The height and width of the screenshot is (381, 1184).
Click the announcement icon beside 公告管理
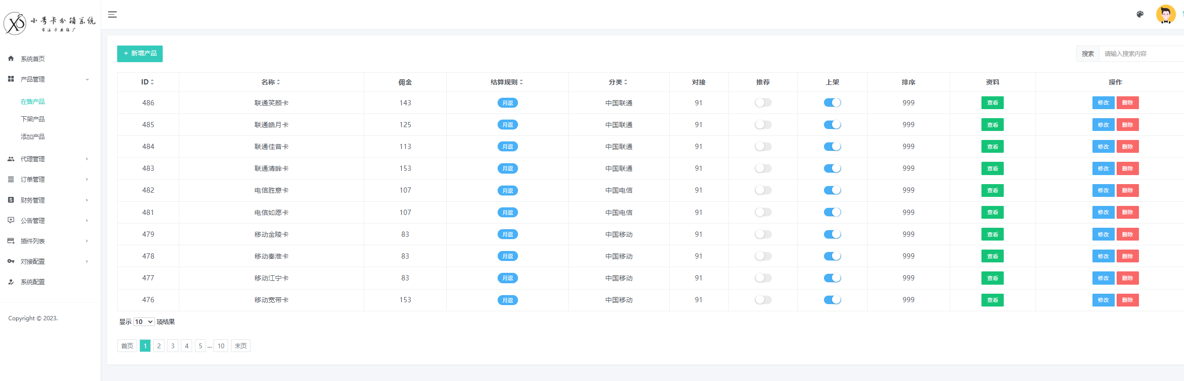click(x=11, y=220)
